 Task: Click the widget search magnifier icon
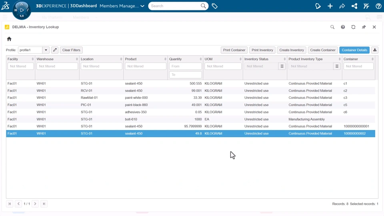(332, 27)
